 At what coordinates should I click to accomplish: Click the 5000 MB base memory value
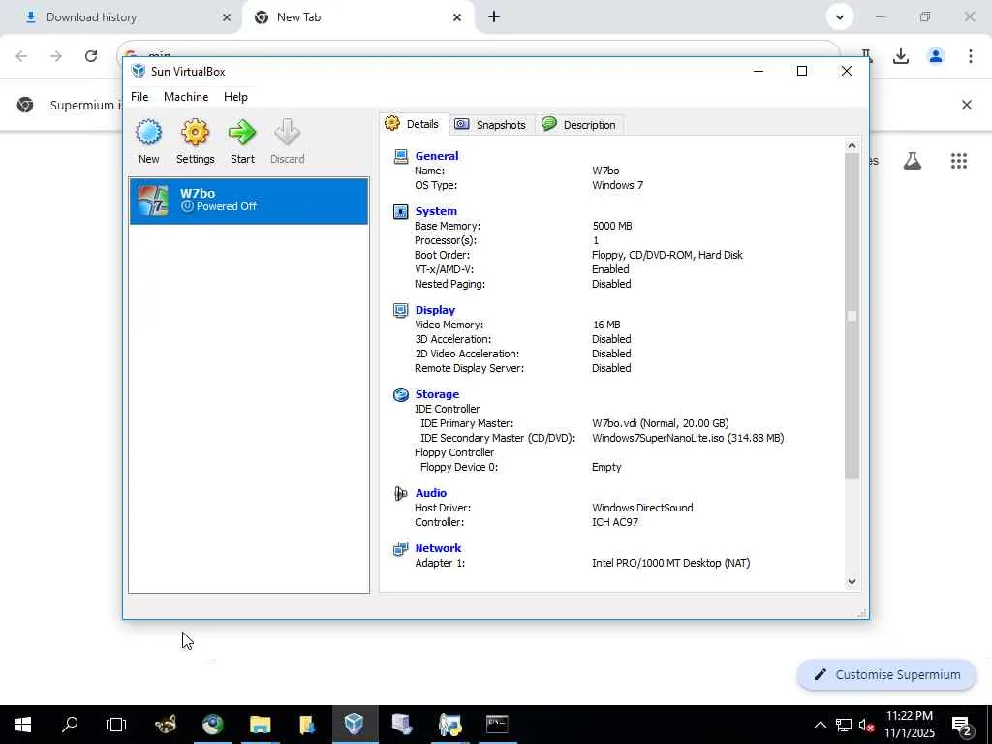[612, 226]
